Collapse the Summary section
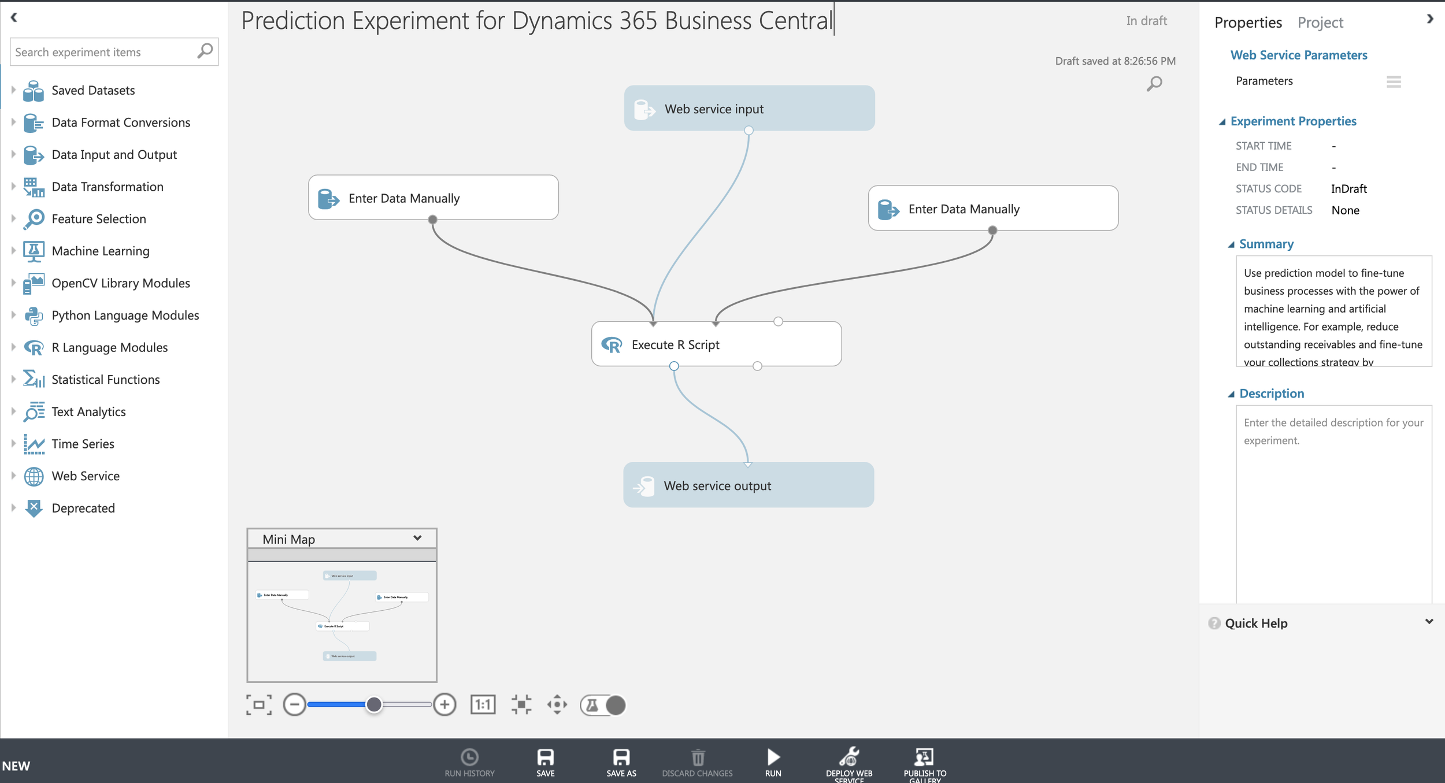The width and height of the screenshot is (1445, 783). (x=1231, y=245)
